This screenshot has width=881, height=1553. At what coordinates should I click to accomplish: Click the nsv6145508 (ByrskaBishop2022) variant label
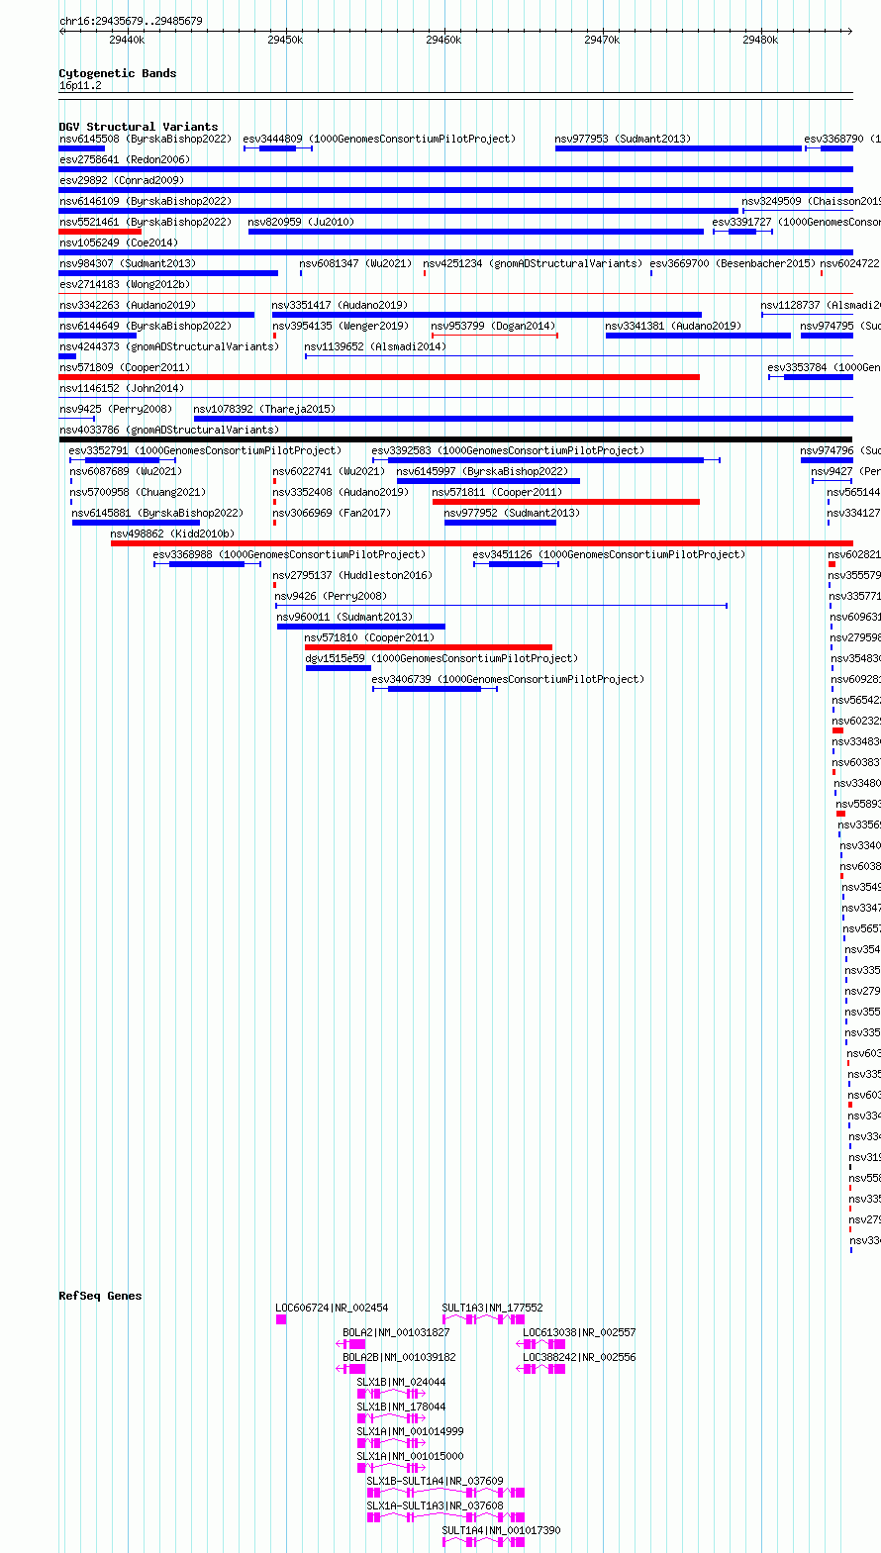click(145, 139)
